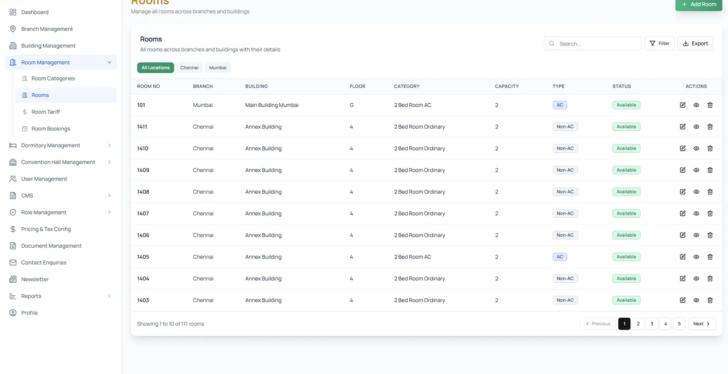Export the rooms list
Image resolution: width=728 pixels, height=374 pixels.
pyautogui.click(x=695, y=44)
